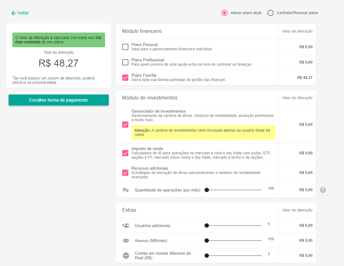Enable the Plano Profissional checkbox

[125, 62]
